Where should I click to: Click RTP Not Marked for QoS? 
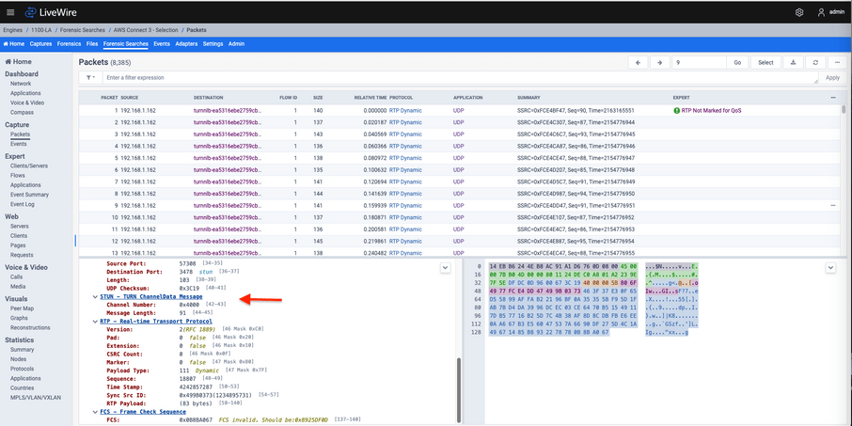point(711,110)
